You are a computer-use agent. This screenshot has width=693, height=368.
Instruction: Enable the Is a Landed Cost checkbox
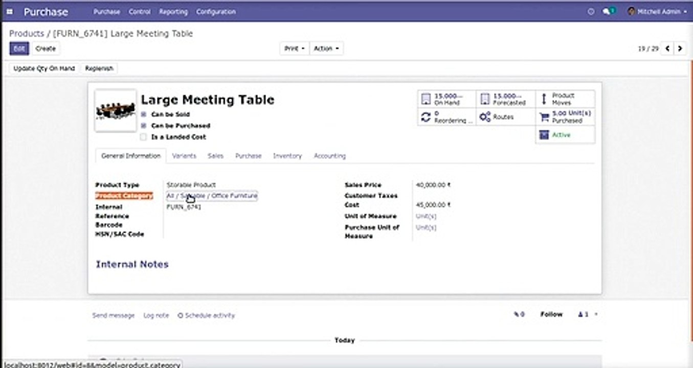144,137
